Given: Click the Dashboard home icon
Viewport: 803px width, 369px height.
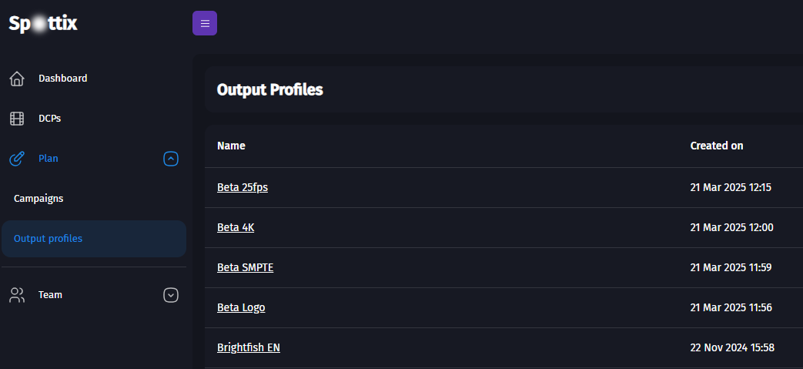Looking at the screenshot, I should 17,79.
